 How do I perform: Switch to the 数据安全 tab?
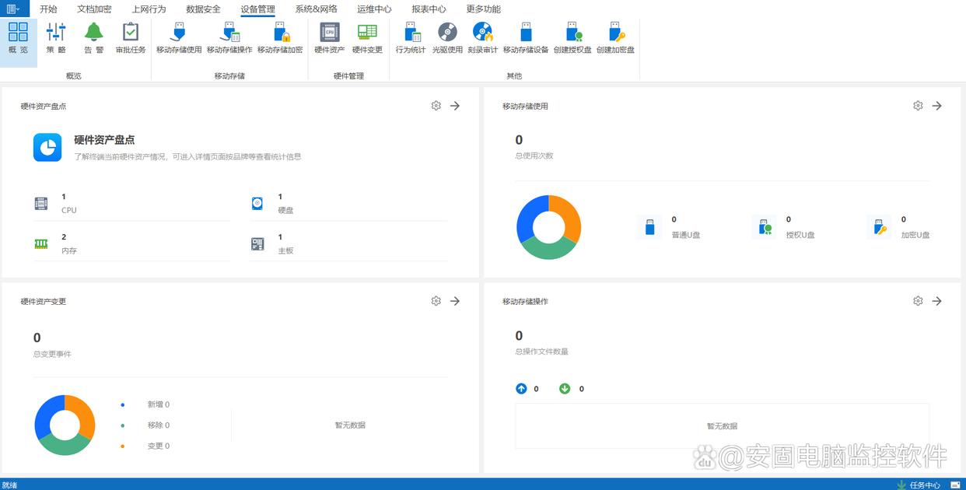click(203, 9)
